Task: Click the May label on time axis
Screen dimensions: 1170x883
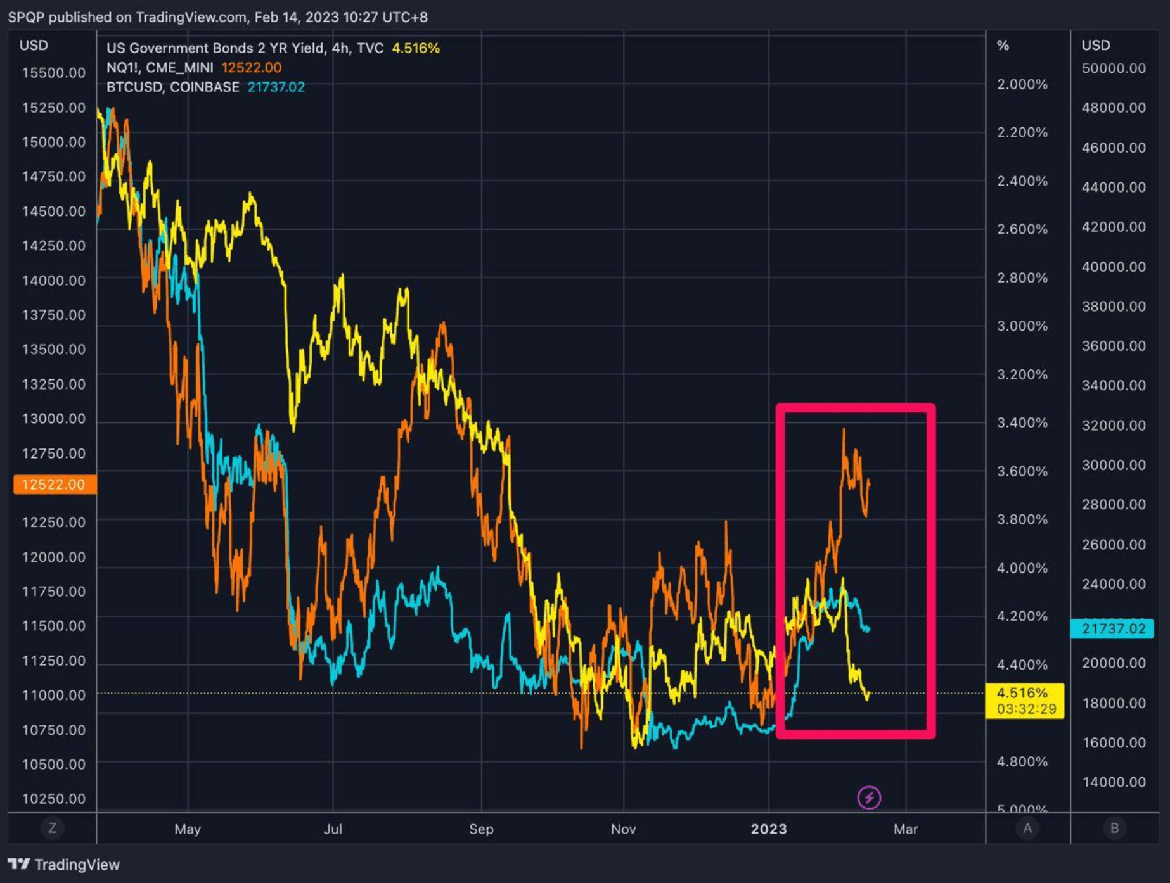Action: [x=188, y=829]
